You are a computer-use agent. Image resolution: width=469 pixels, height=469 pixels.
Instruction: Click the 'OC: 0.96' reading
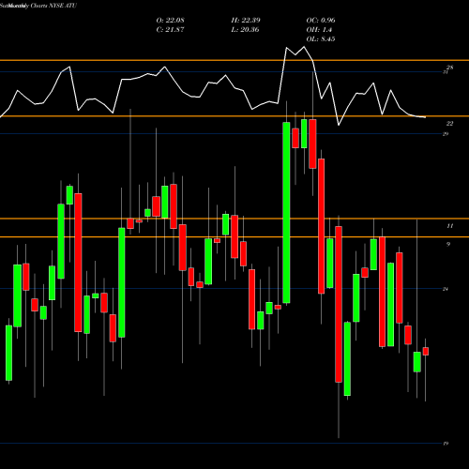pos(321,21)
